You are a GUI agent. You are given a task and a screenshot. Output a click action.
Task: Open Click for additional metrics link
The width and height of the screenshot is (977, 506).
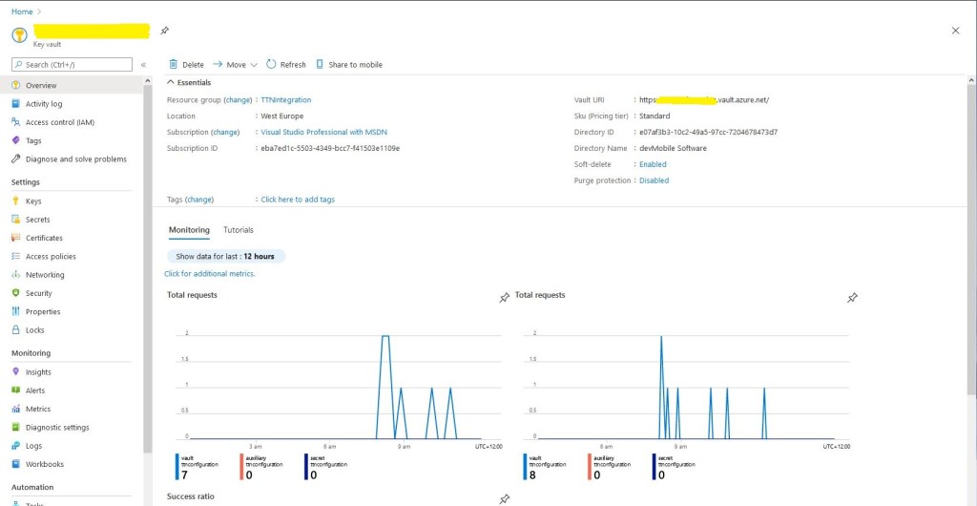210,274
